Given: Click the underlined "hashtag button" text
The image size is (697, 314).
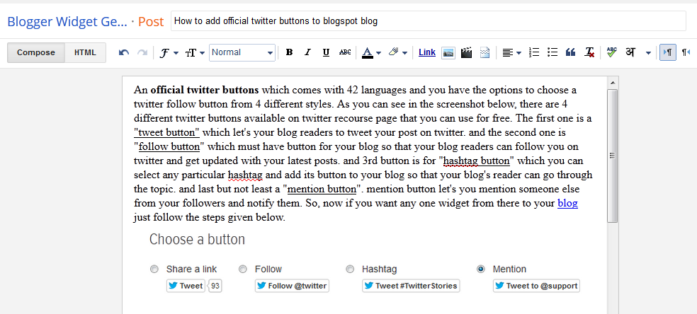Looking at the screenshot, I should 477,161.
